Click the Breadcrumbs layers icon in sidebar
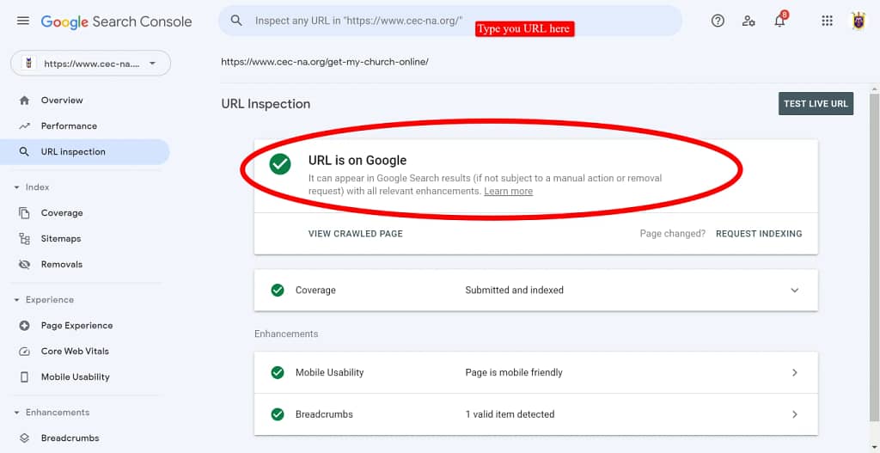The height and width of the screenshot is (453, 880). 24,438
